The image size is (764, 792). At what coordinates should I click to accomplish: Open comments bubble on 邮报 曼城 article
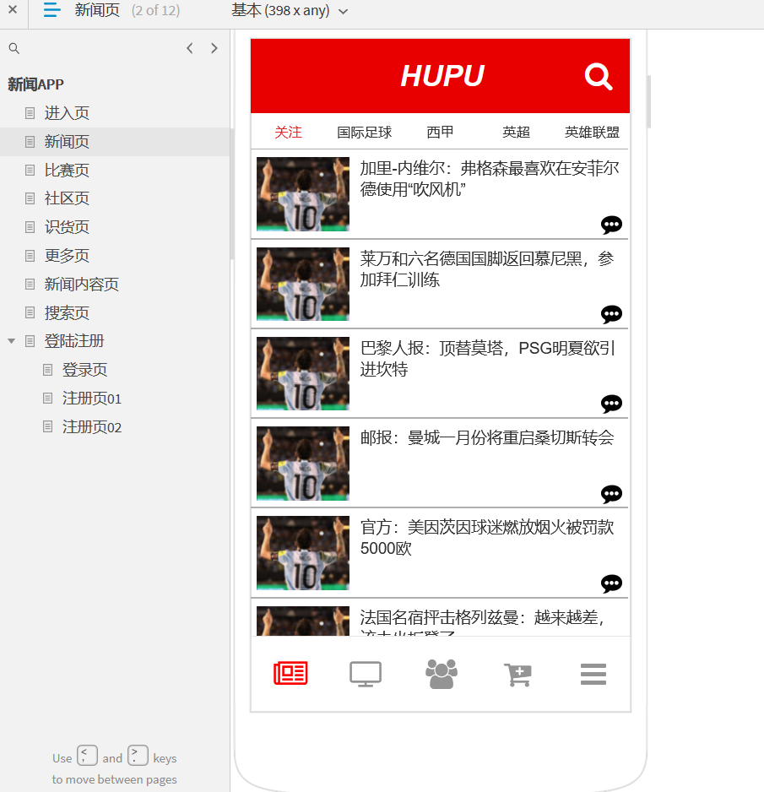click(x=611, y=493)
